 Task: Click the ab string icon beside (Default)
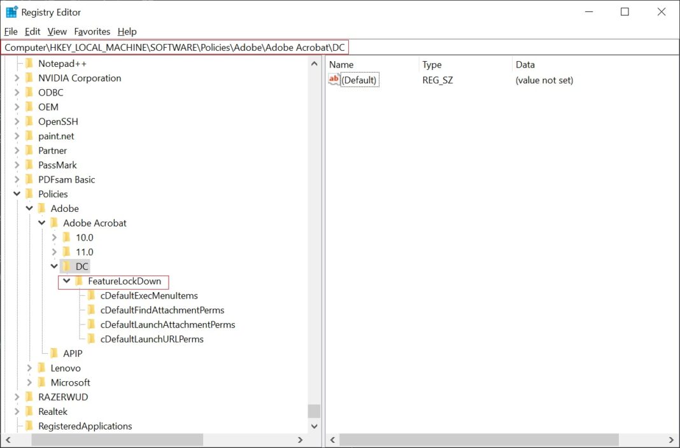coord(334,80)
